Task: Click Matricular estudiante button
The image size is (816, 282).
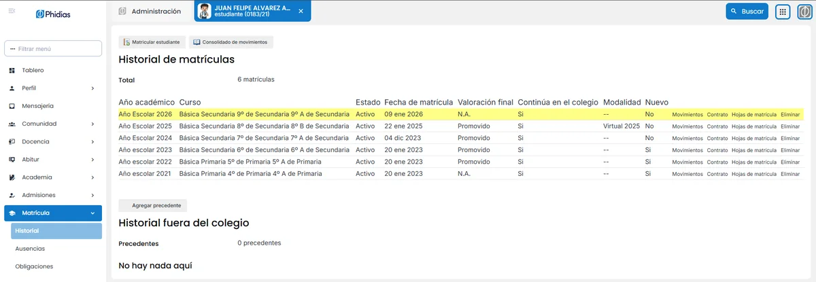Action: click(x=152, y=42)
